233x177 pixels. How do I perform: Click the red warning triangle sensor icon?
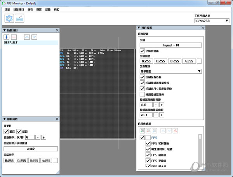coord(176,131)
